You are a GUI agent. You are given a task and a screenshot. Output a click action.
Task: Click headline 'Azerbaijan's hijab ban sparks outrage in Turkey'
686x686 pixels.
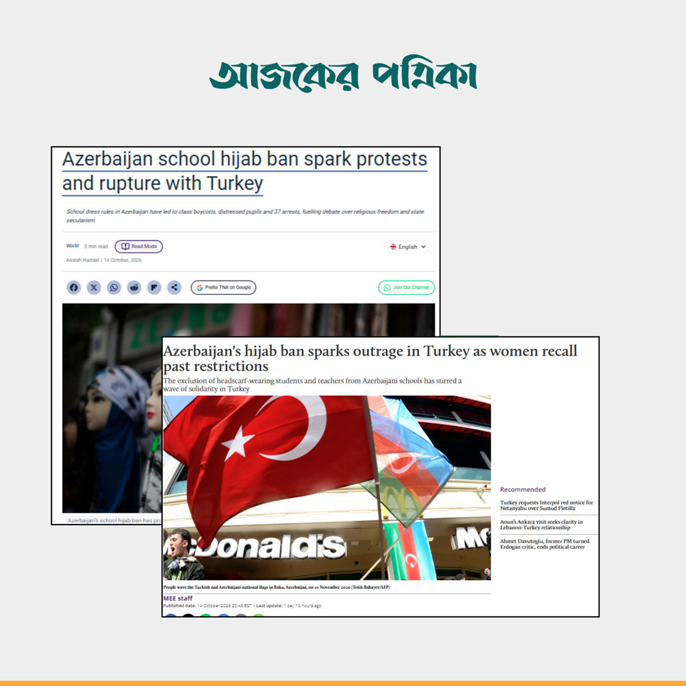370,358
